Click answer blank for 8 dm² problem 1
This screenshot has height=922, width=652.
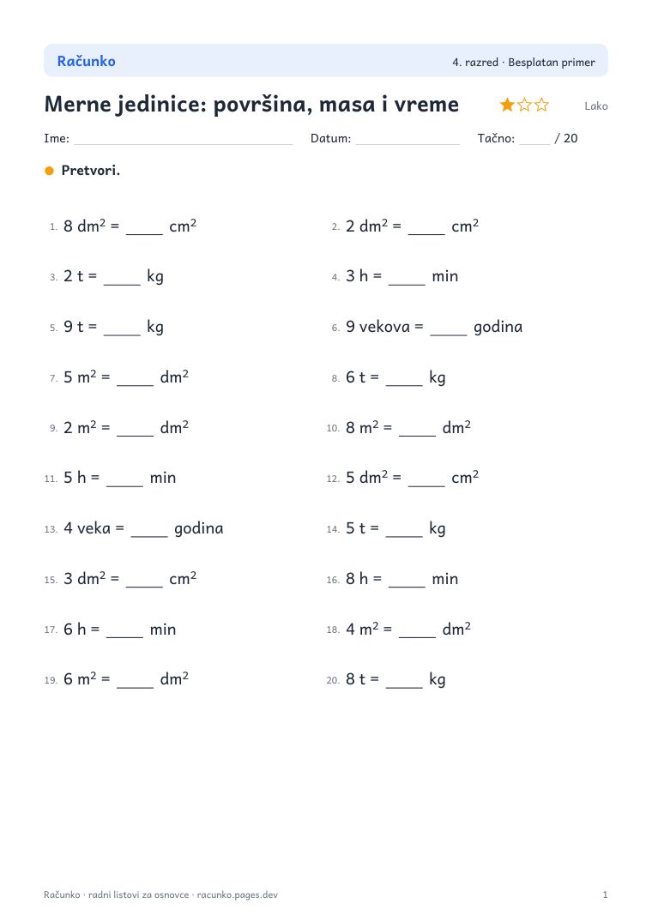(x=144, y=231)
